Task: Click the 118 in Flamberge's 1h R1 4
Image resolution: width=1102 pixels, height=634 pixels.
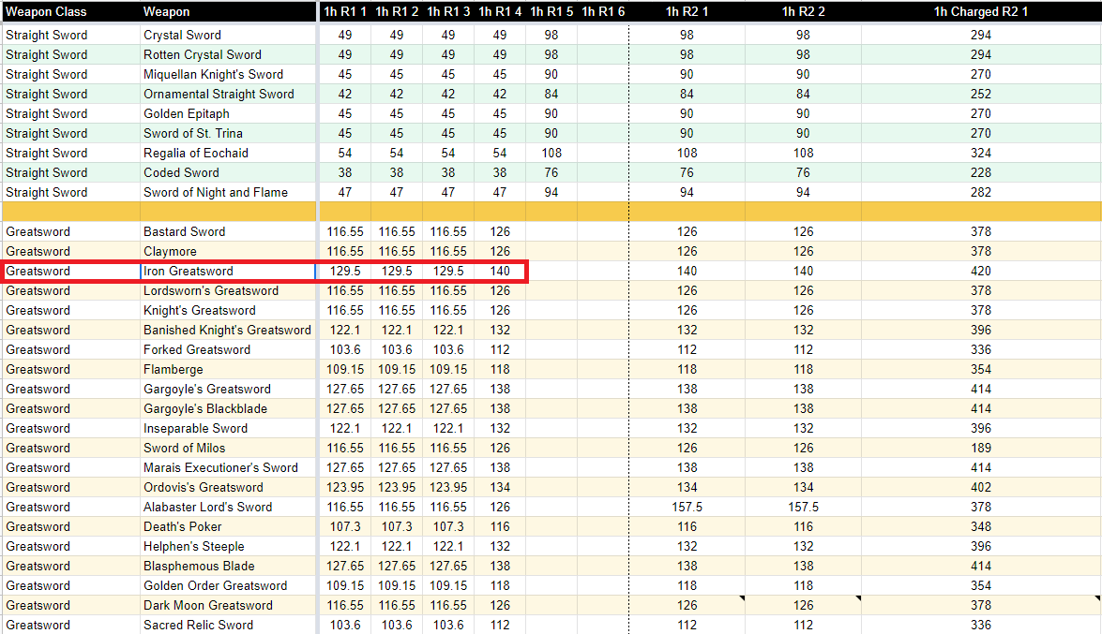Action: coord(500,369)
